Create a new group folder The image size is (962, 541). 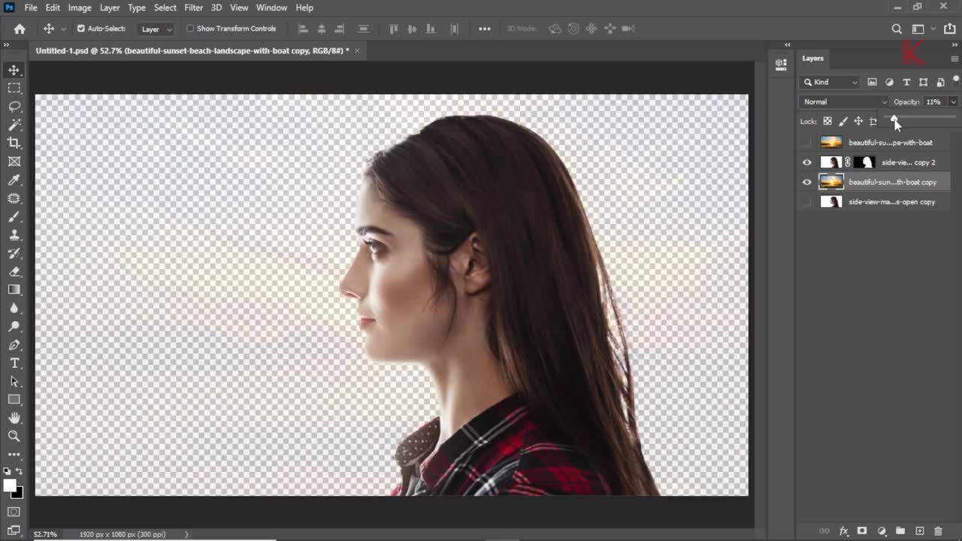pyautogui.click(x=900, y=531)
